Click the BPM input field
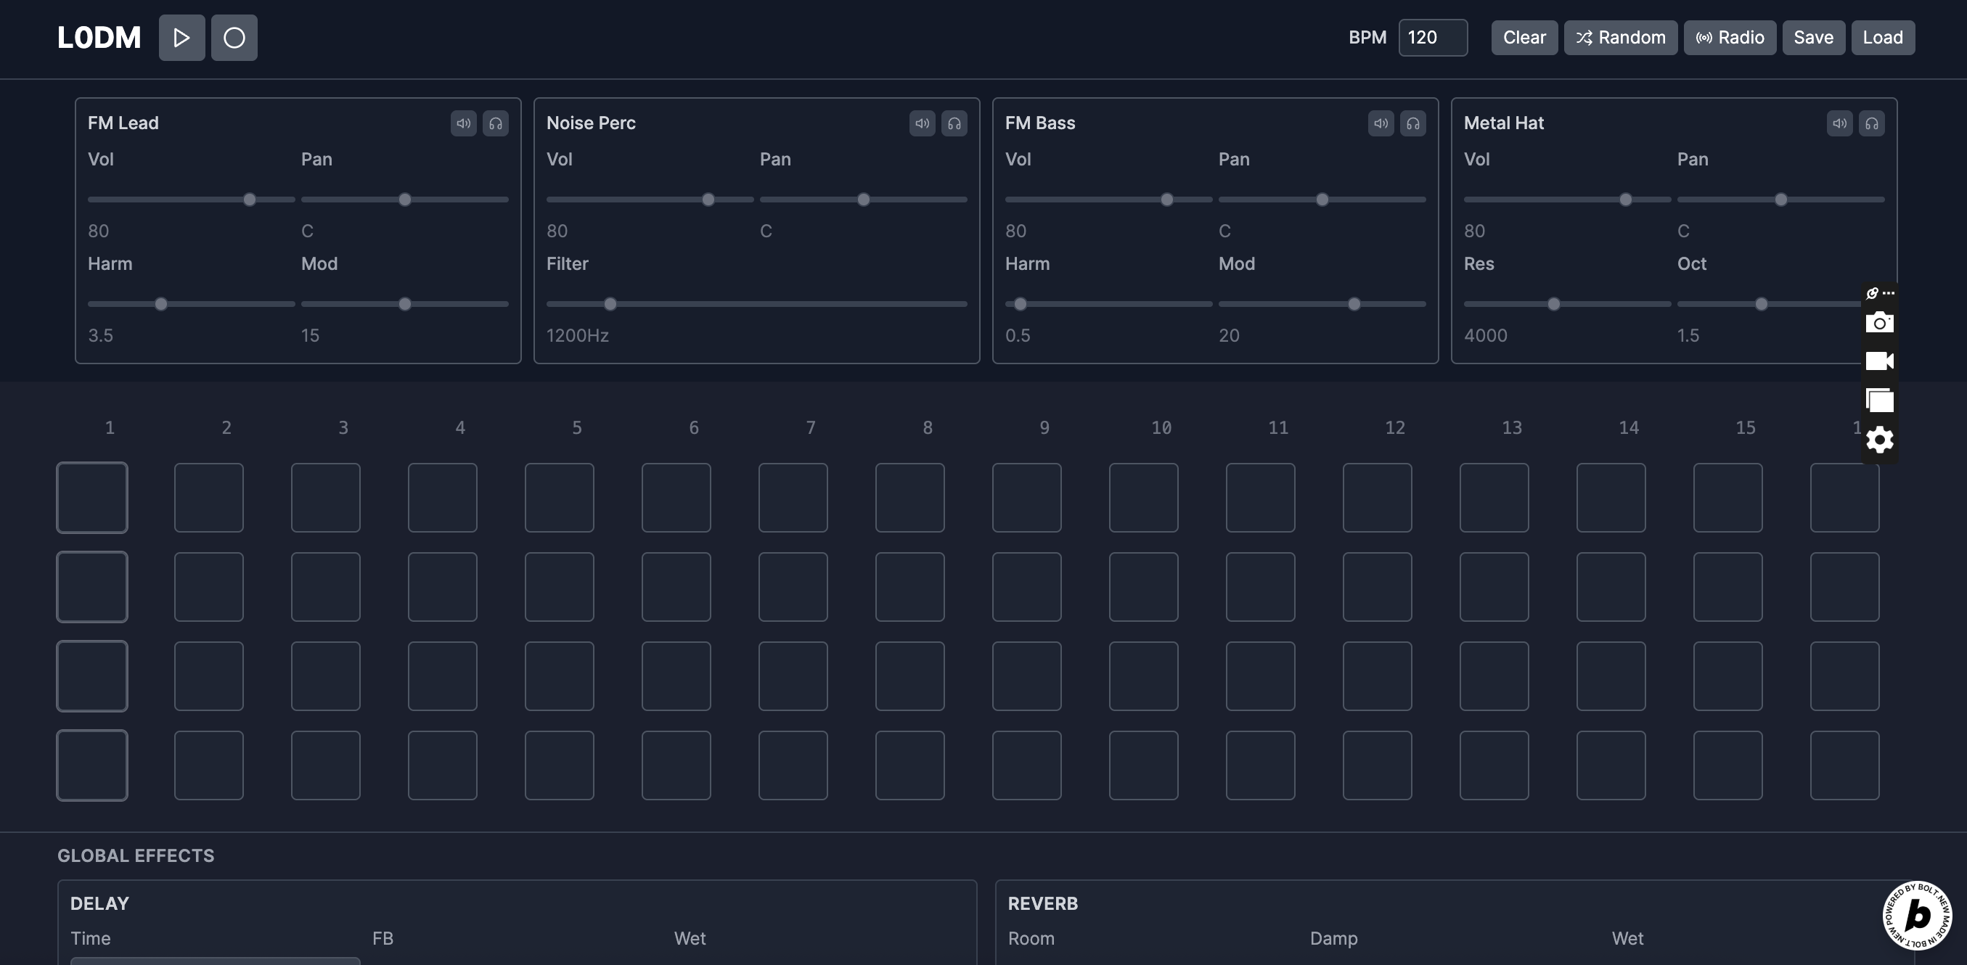The height and width of the screenshot is (965, 1967). pyautogui.click(x=1432, y=38)
